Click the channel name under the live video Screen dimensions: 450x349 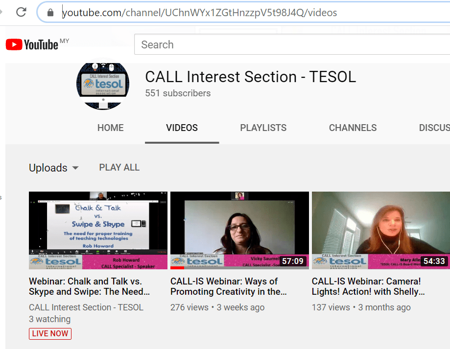pos(86,307)
